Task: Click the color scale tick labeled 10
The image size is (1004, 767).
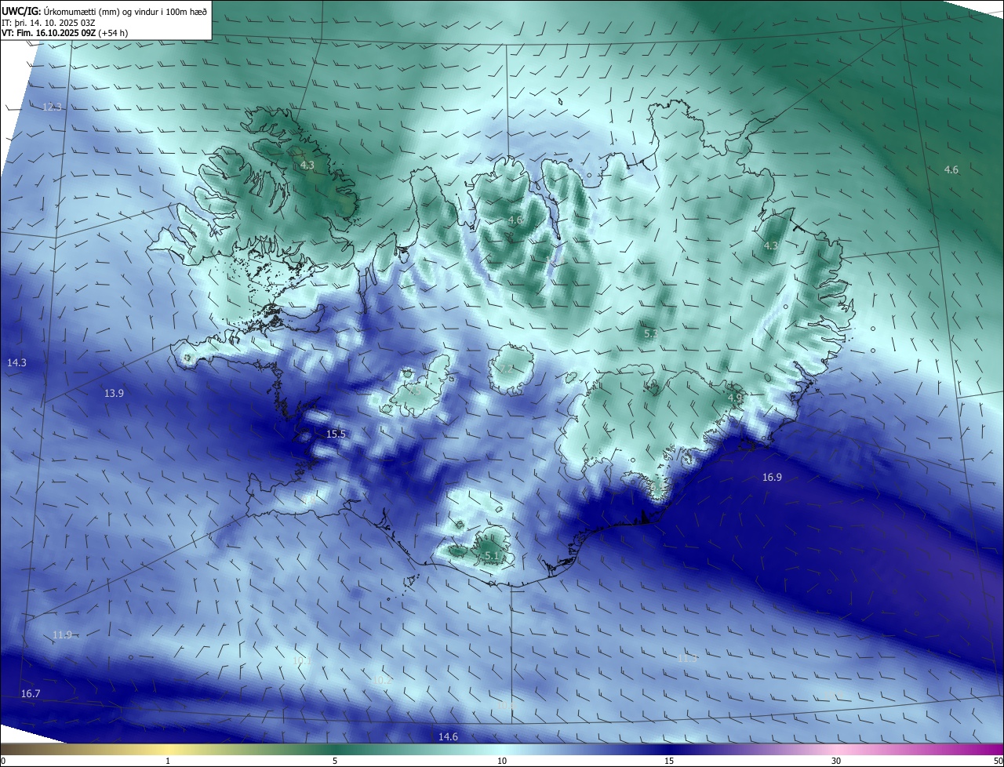Action: tap(502, 761)
